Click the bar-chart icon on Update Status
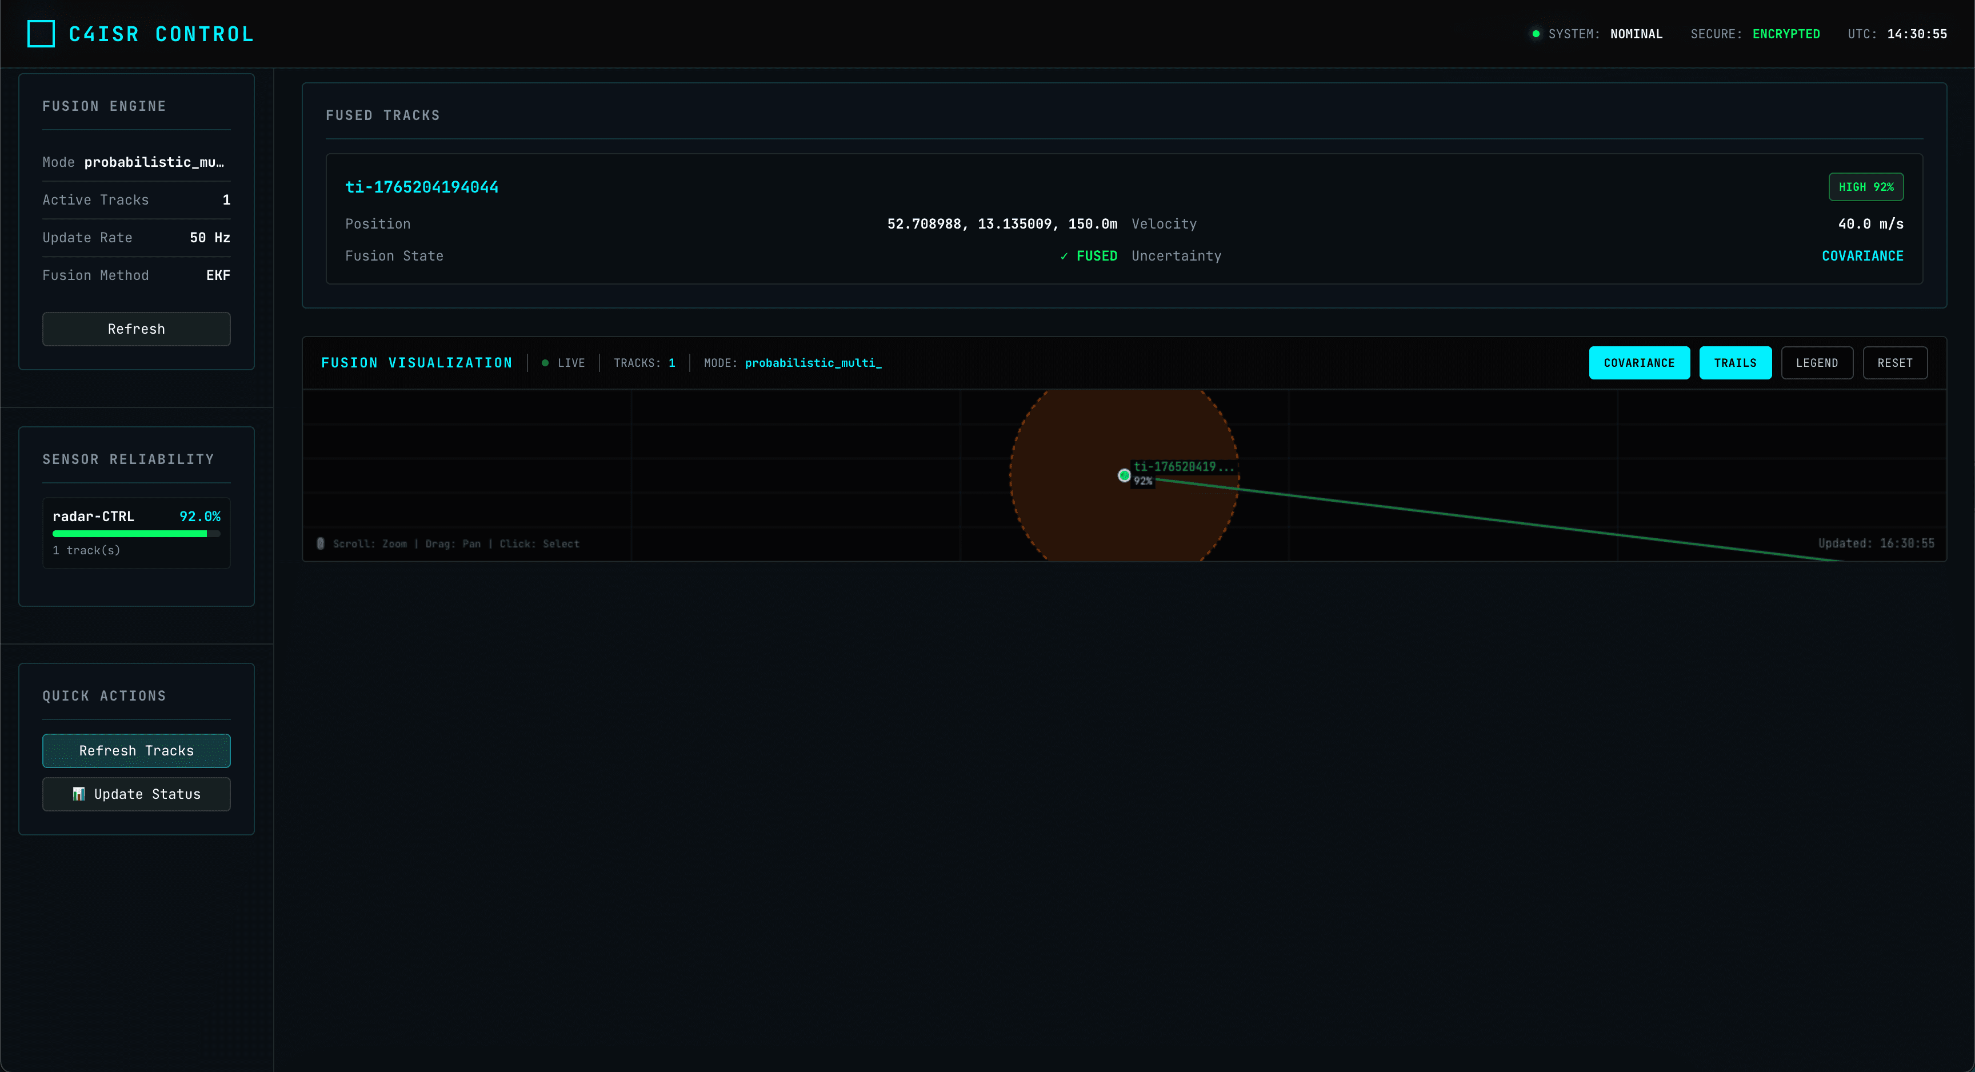The height and width of the screenshot is (1072, 1975). (79, 794)
